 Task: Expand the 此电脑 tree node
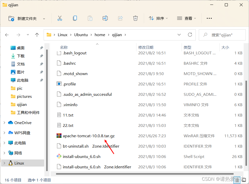pyautogui.click(x=4, y=143)
